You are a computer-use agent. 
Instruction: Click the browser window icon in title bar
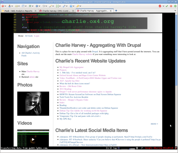2,2
